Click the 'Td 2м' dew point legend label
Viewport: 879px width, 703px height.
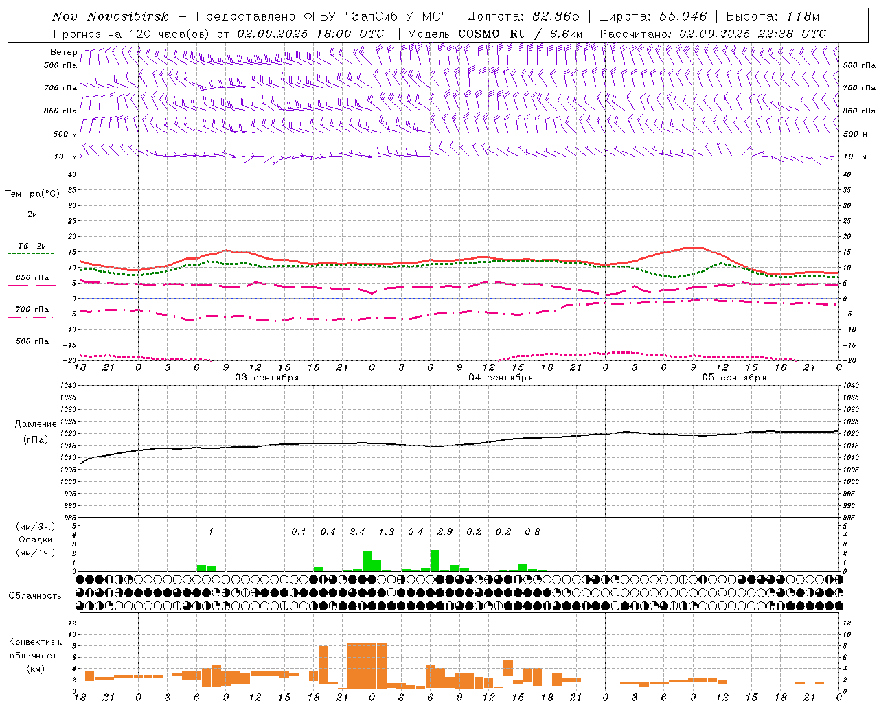[x=32, y=246]
